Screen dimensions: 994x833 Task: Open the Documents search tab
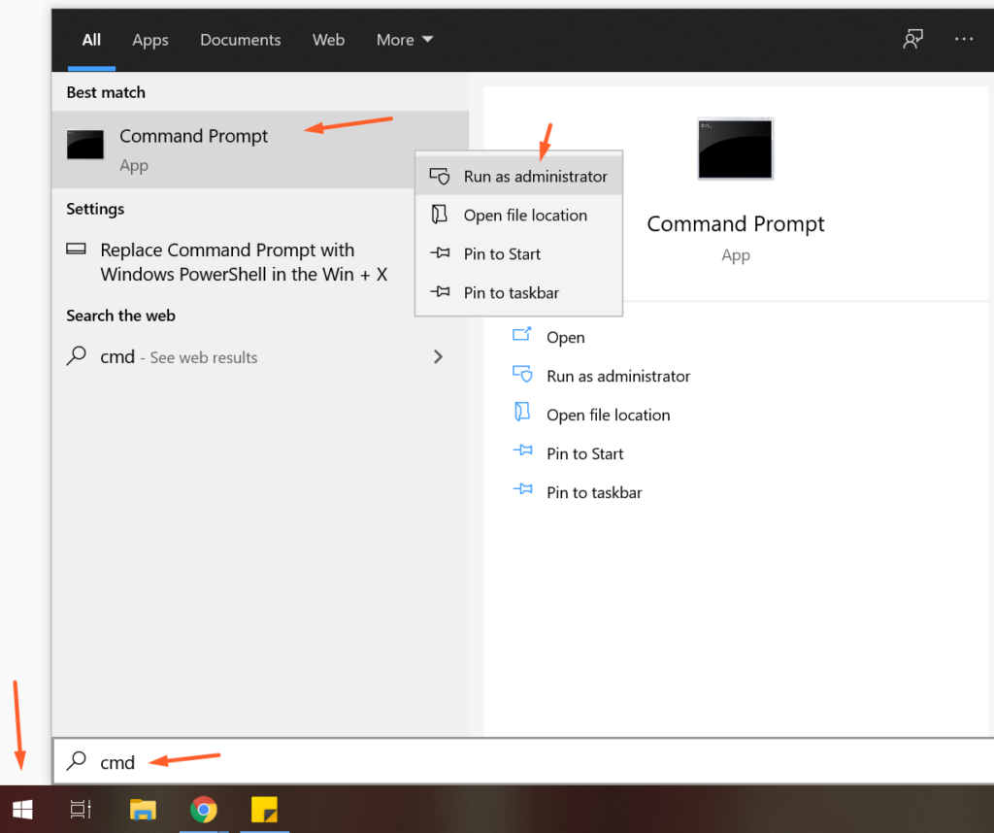[x=241, y=40]
